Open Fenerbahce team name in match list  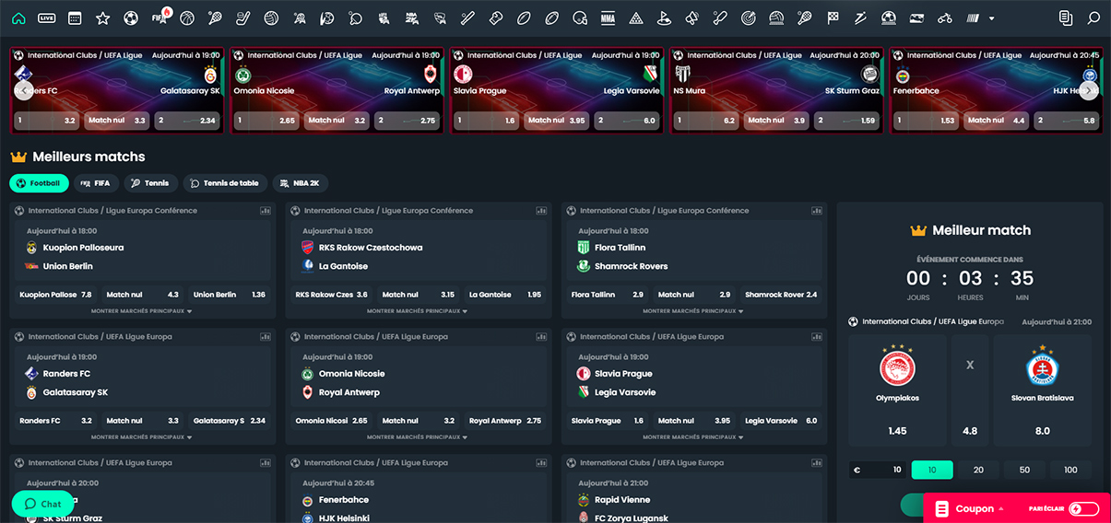click(344, 500)
